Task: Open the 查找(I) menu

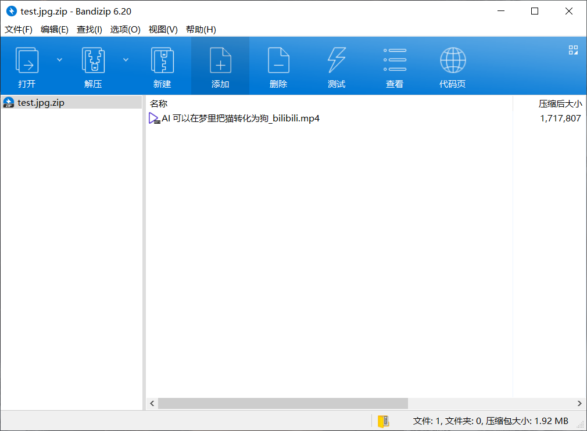Action: tap(90, 30)
